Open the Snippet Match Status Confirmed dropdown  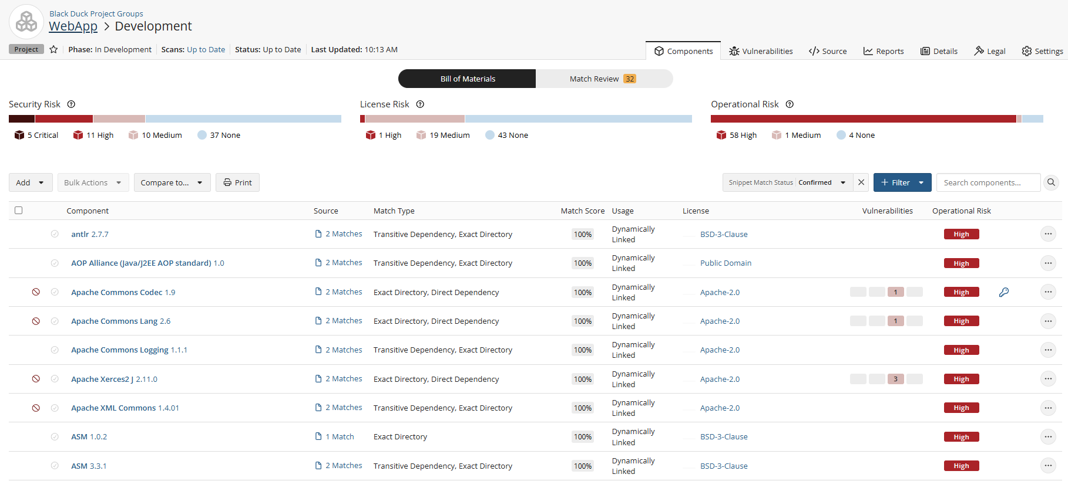(x=787, y=182)
